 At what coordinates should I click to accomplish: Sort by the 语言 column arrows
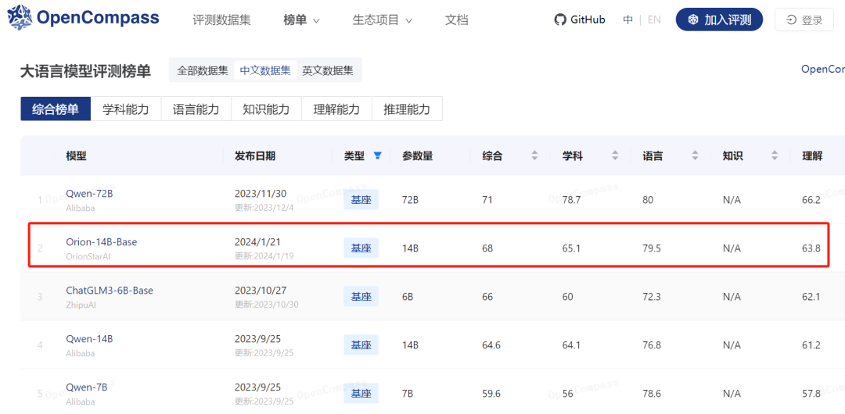coord(696,156)
